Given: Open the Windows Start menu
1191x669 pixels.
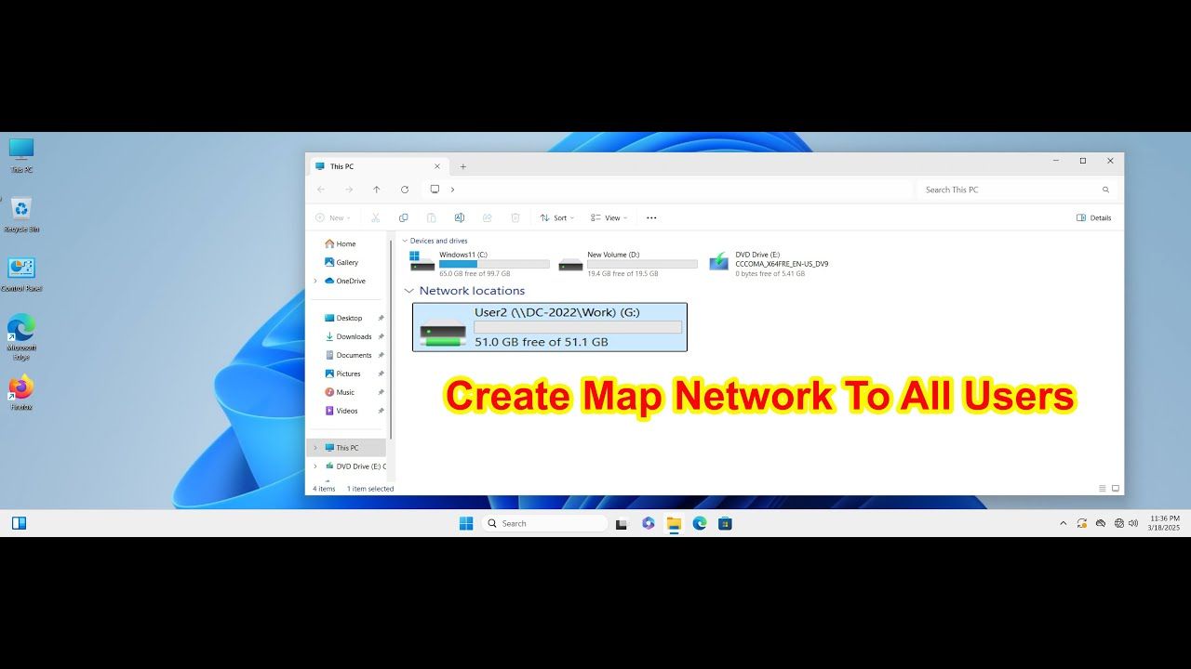Looking at the screenshot, I should pyautogui.click(x=466, y=523).
